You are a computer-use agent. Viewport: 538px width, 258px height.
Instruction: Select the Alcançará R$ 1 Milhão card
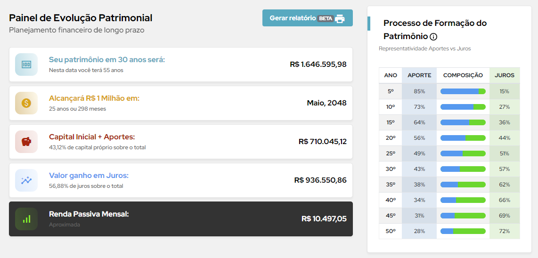pos(180,103)
